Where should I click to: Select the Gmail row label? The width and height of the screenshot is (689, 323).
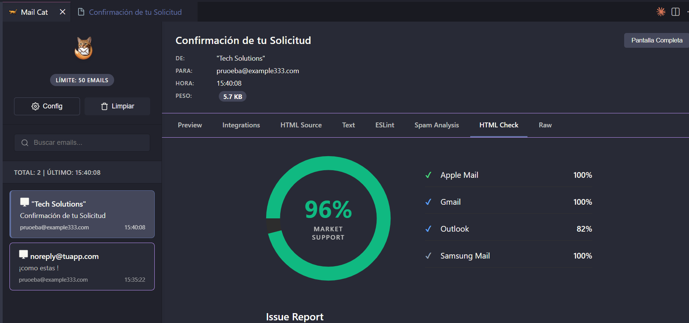pyautogui.click(x=450, y=202)
